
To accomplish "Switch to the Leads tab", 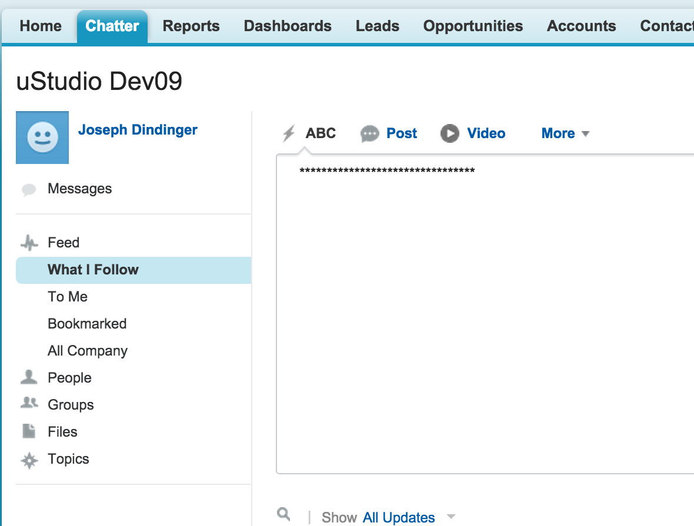I will tap(378, 26).
